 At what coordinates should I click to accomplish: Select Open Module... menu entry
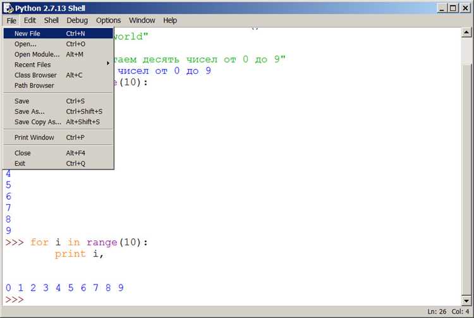tap(58, 54)
